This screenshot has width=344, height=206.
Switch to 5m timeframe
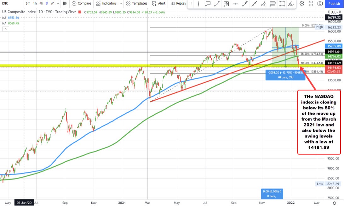pos(28,3)
